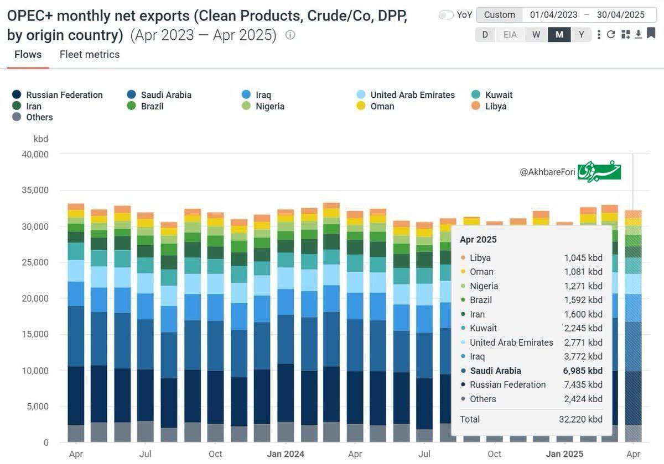Click the April 2023 first bar
This screenshot has height=464, width=664.
pyautogui.click(x=76, y=323)
